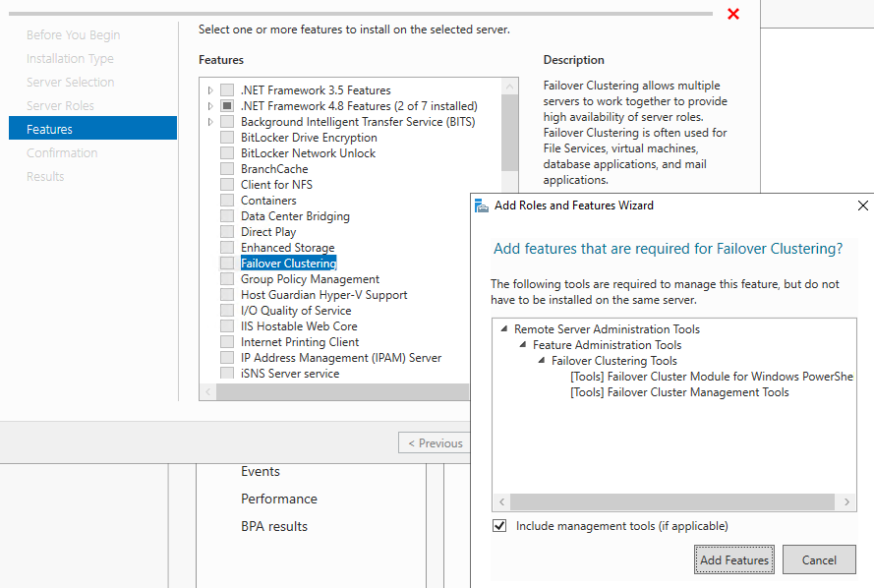Check the Containers feature
Screen dimensions: 874x588
[x=225, y=200]
